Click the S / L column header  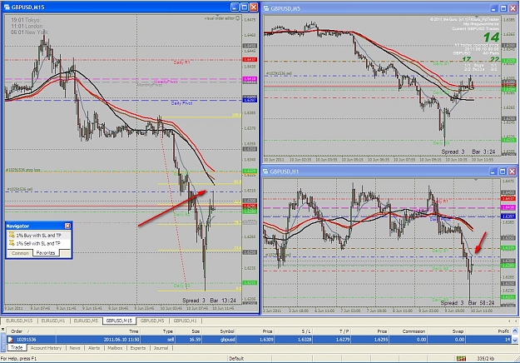click(294, 331)
